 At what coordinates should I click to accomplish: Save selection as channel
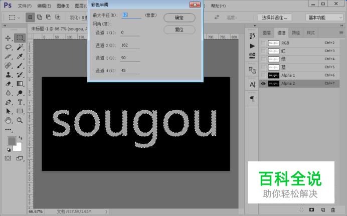click(311, 209)
